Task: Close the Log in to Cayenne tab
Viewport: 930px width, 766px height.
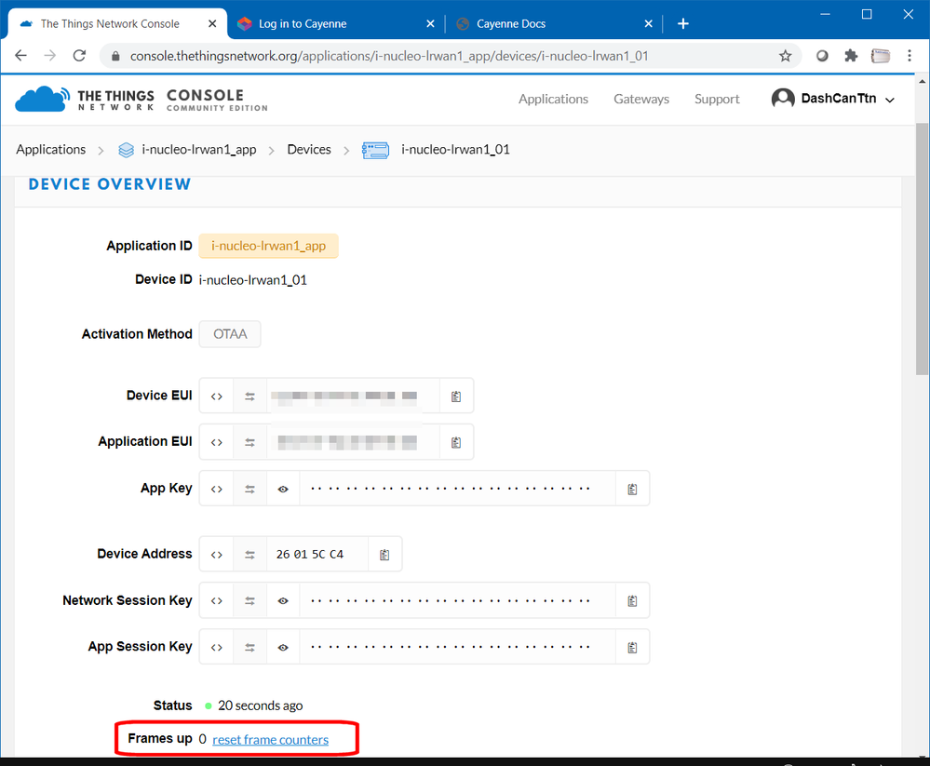Action: pyautogui.click(x=431, y=23)
